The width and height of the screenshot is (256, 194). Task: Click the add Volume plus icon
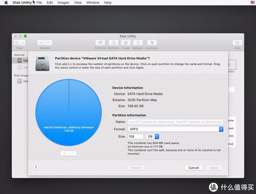point(41,43)
